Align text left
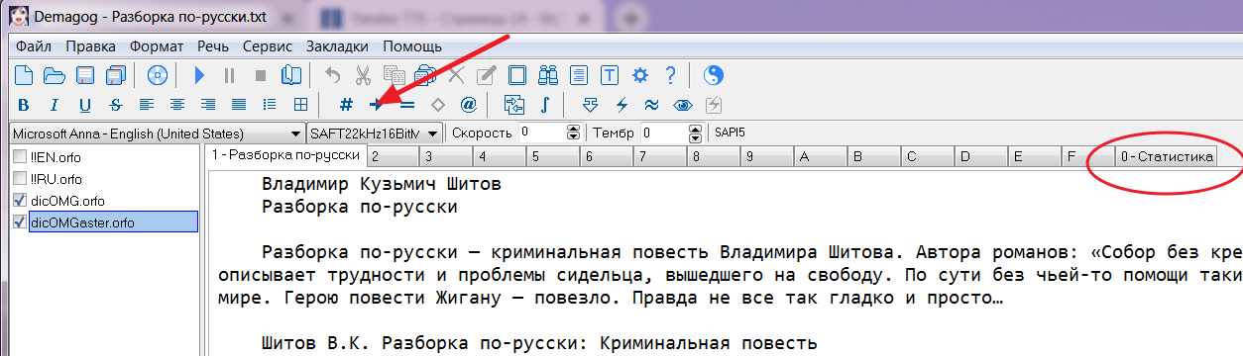Viewport: 1243px width, 356px height. 147,105
